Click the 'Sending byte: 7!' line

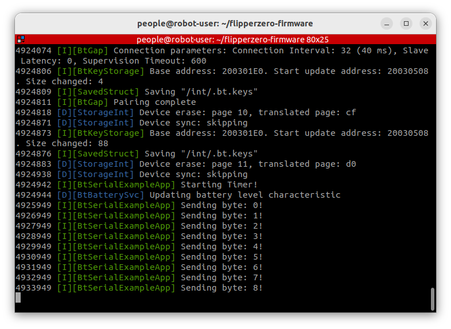(139, 278)
